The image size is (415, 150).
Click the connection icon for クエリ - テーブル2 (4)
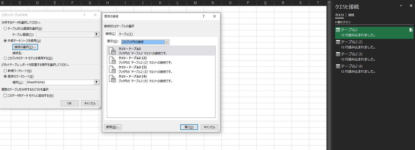pos(113,79)
